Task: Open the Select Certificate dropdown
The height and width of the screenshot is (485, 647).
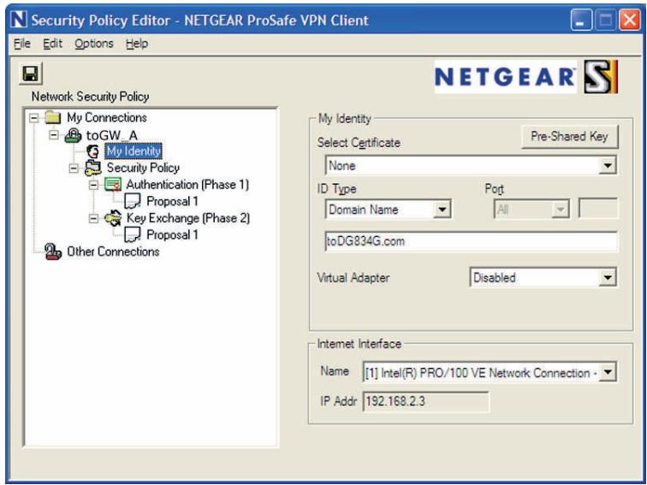Action: click(608, 166)
